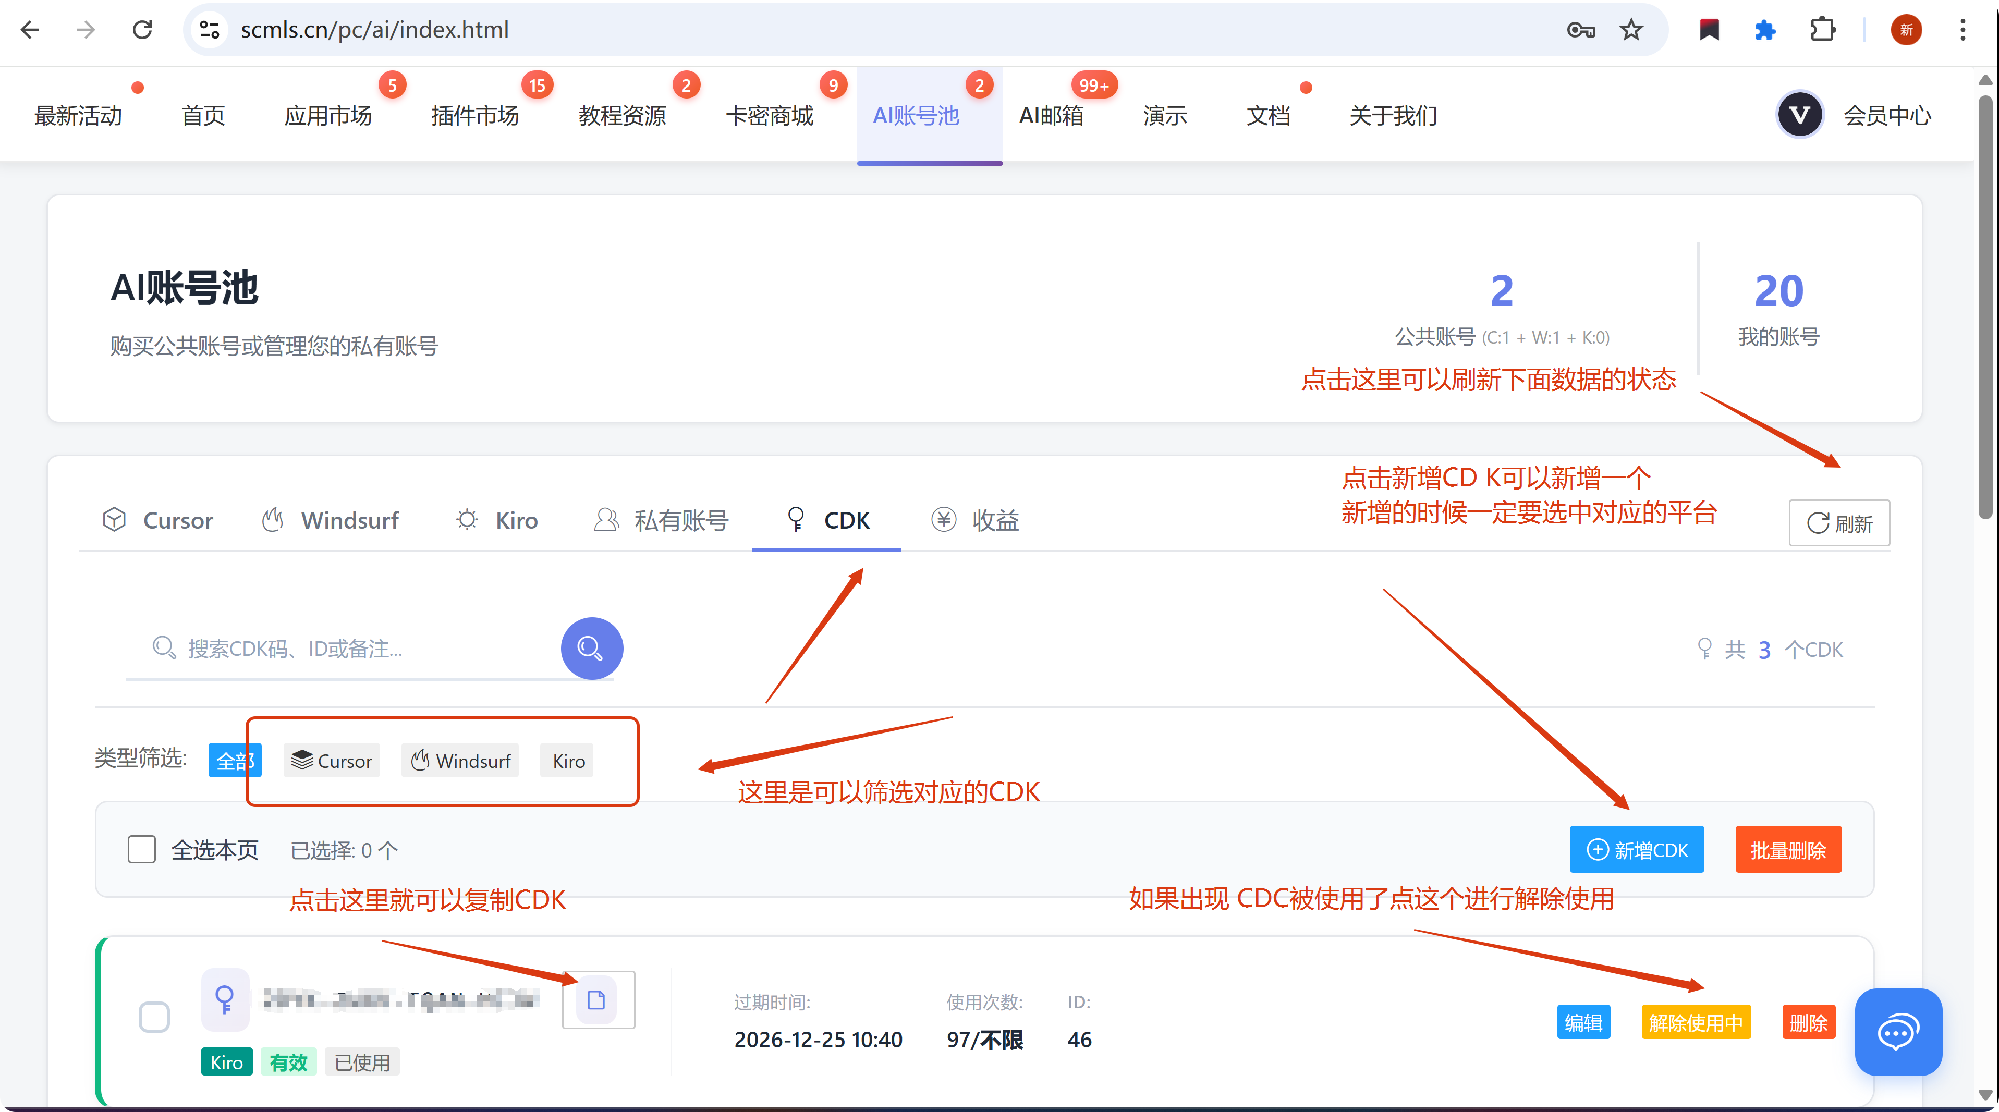Tick the checkbox on the Kiro CDK row
Screen dimensions: 1999x1112
[x=154, y=1017]
